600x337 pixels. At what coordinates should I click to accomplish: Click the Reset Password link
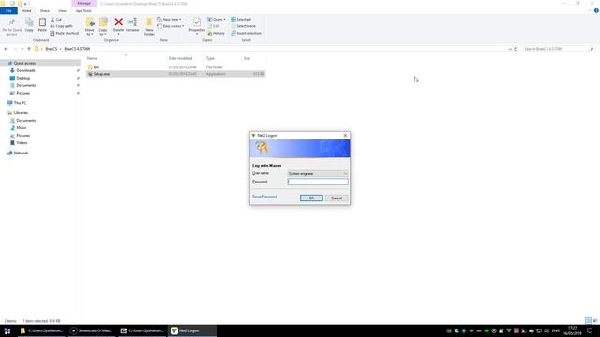tap(264, 197)
